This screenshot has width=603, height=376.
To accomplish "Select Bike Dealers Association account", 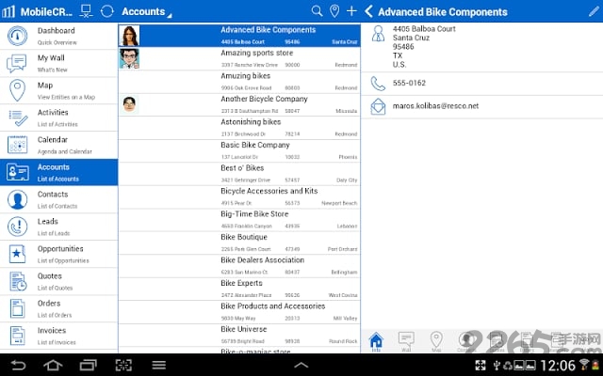I will pos(239,265).
